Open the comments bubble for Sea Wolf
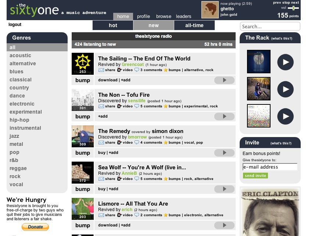Image resolution: width=322 pixels, height=236 pixels. tap(137, 179)
